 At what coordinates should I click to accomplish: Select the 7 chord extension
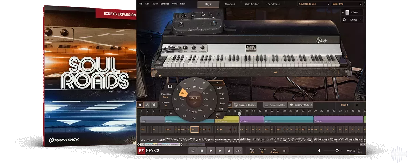pos(218,83)
